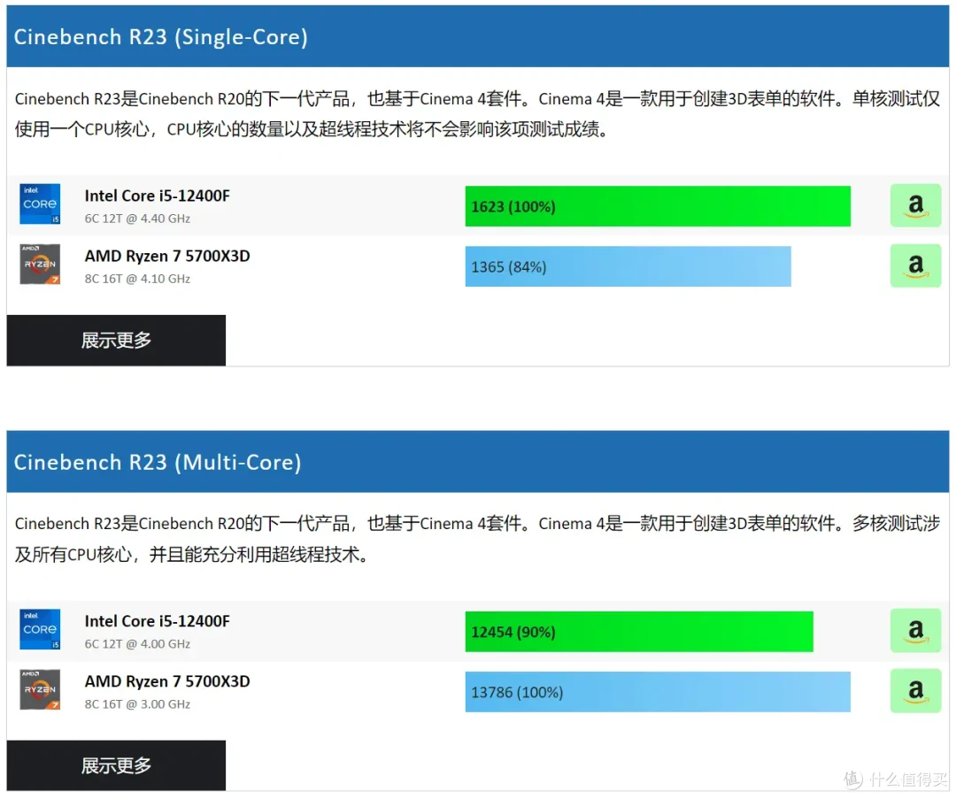Screen dimensions: 956x799
Task: Open Amazon link for Intel Core i5-12400F single-core
Action: tap(915, 204)
